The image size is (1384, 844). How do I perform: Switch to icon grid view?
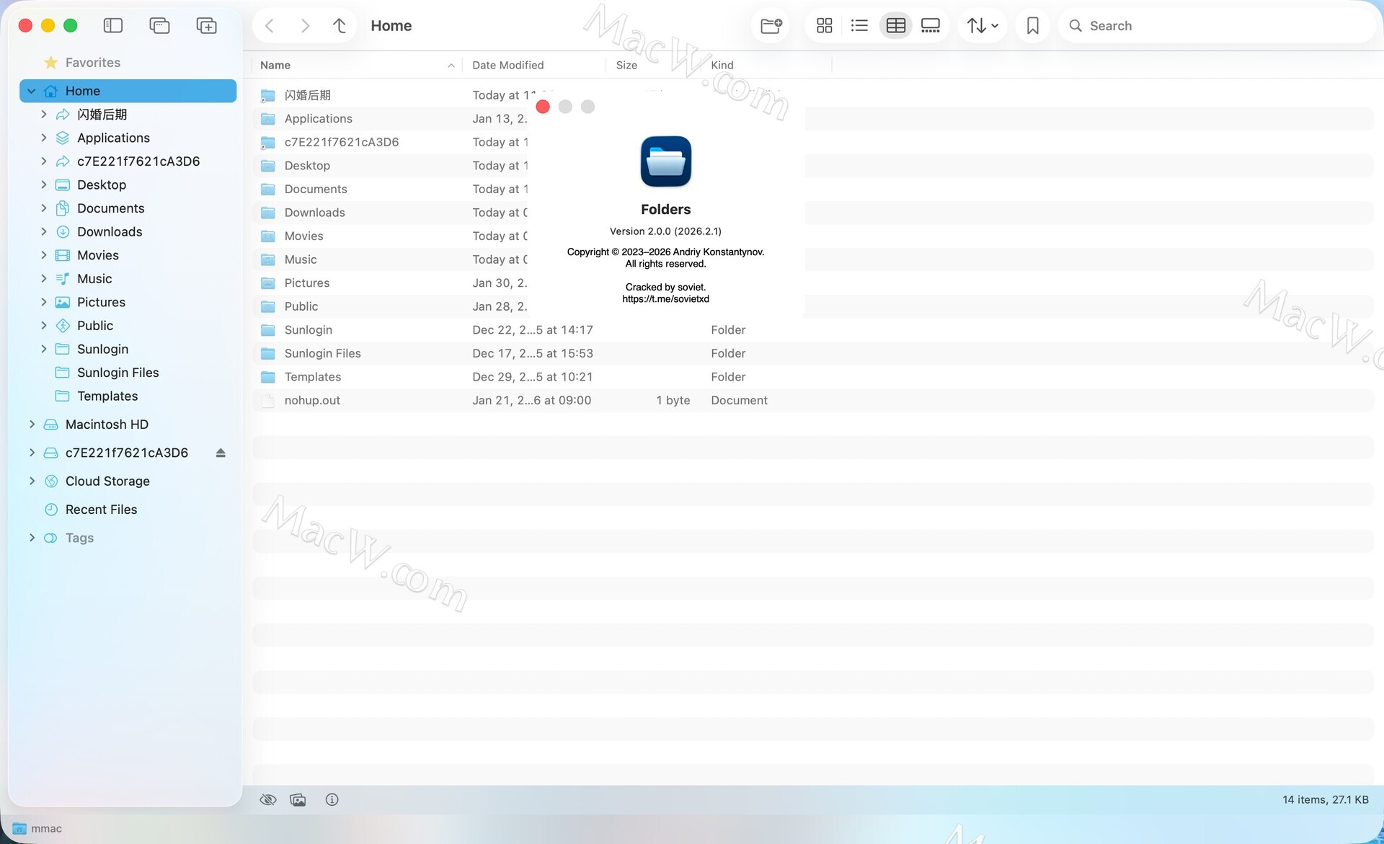click(x=824, y=26)
